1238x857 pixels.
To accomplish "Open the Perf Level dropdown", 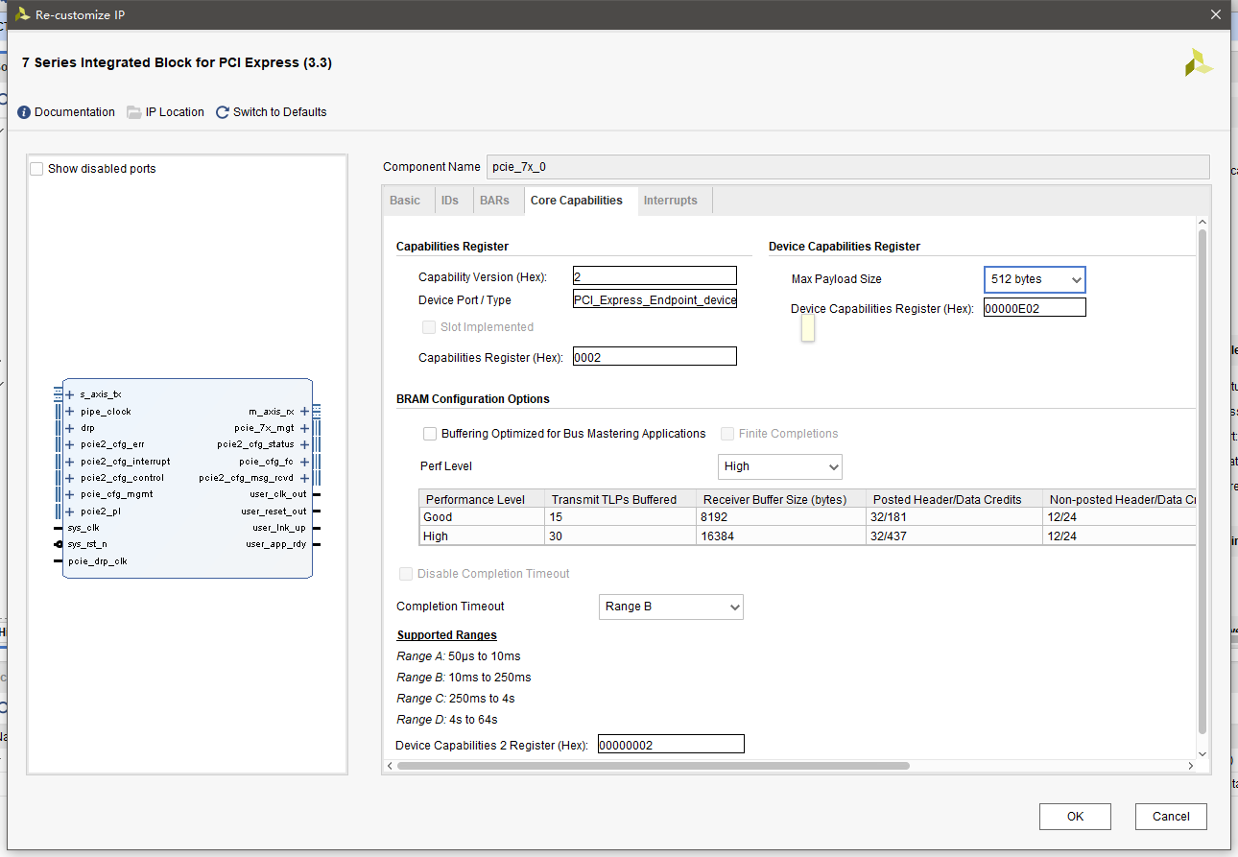I will (780, 466).
